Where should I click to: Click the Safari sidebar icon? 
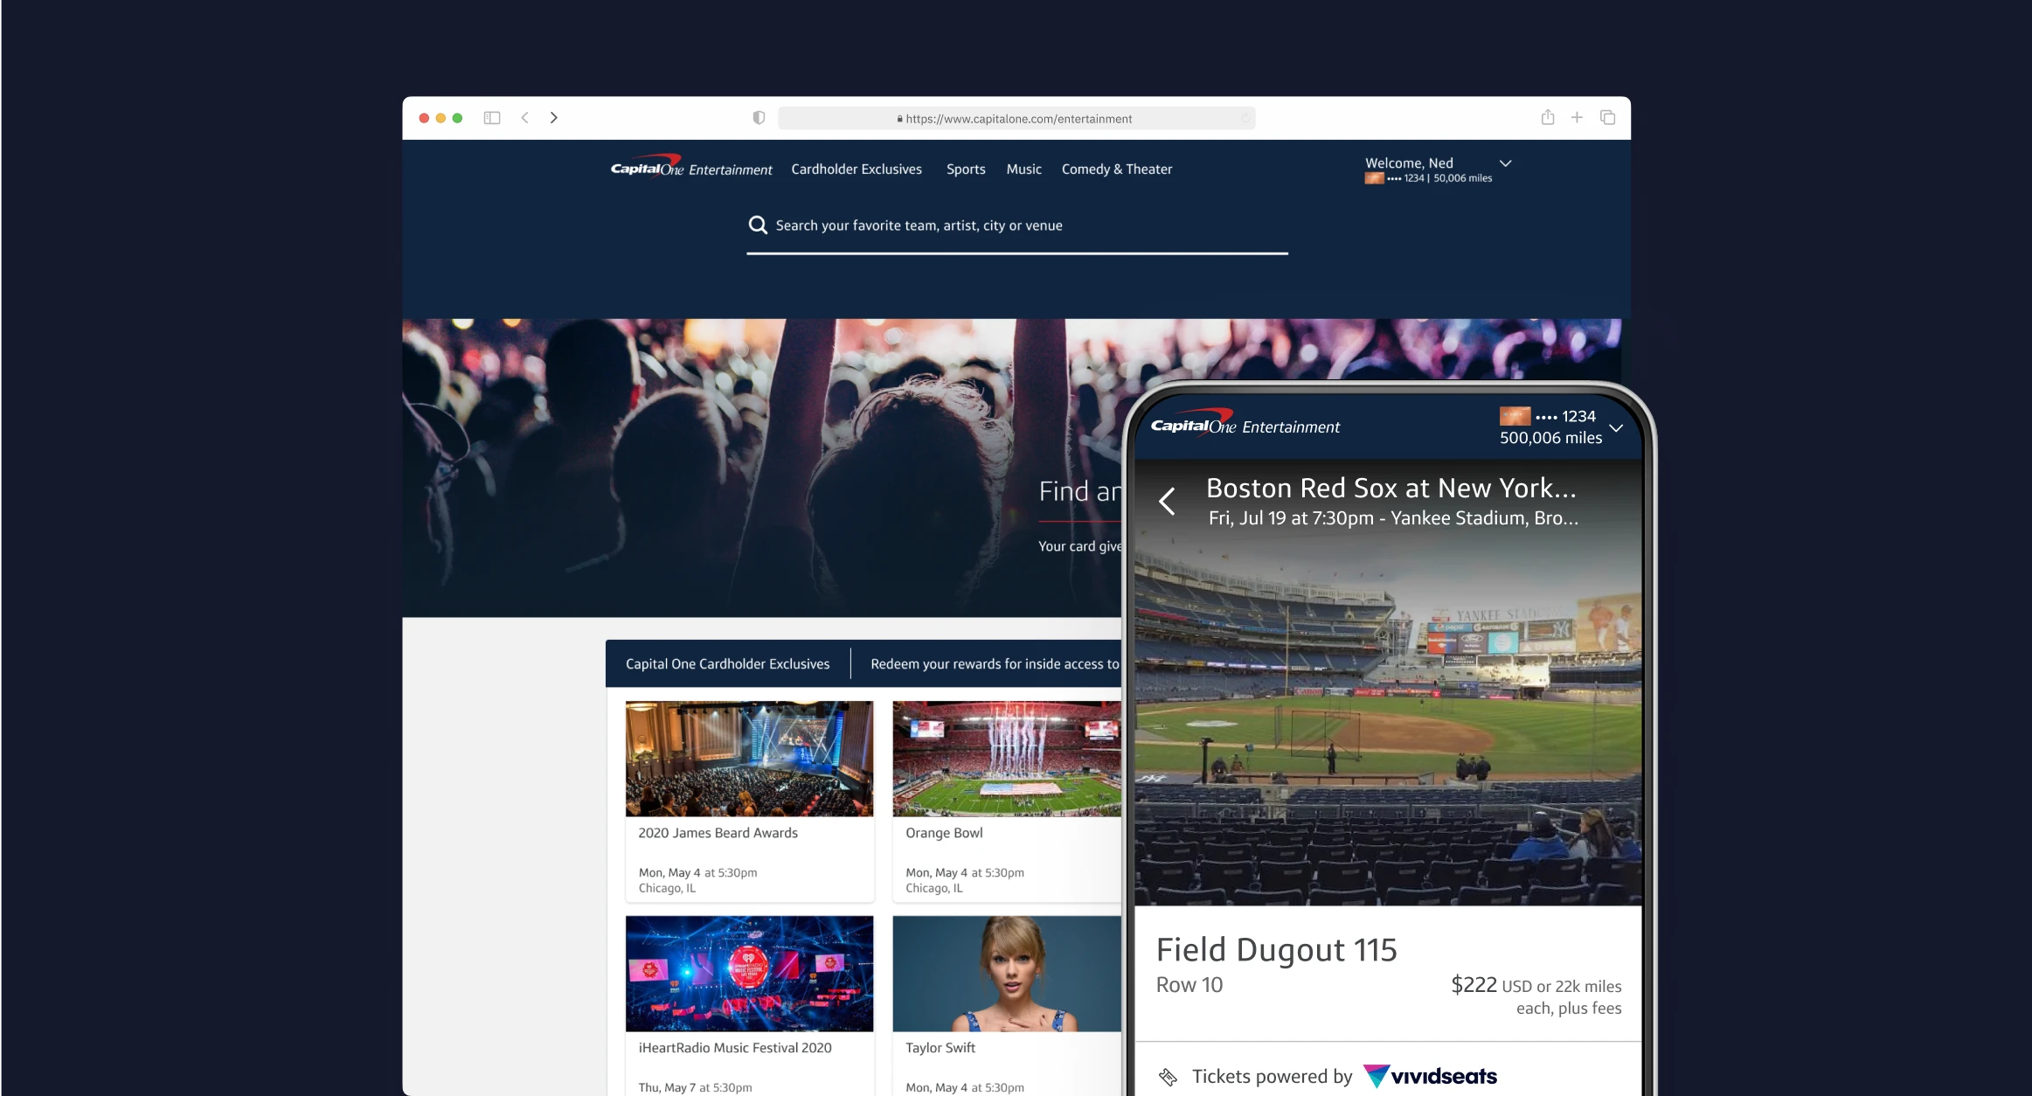tap(492, 117)
